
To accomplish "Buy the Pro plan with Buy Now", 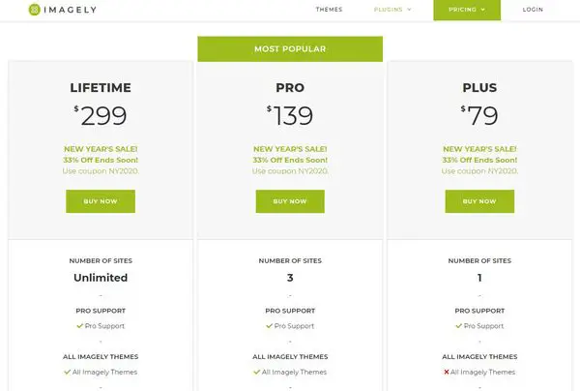I will click(x=290, y=201).
